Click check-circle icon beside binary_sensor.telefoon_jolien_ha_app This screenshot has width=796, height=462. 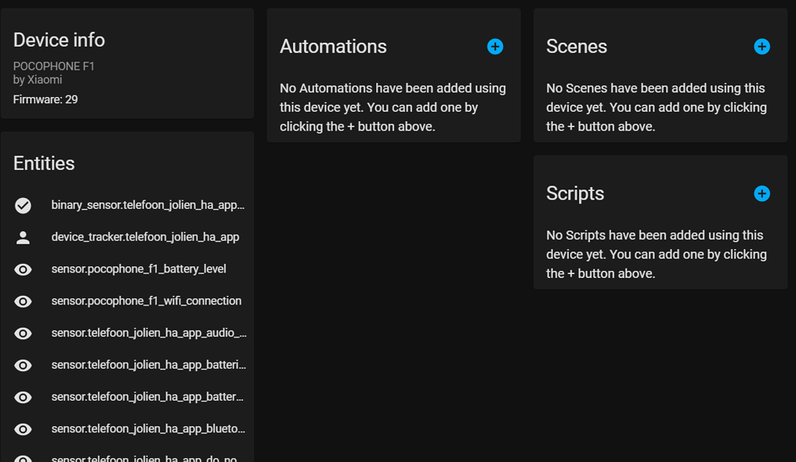(23, 206)
